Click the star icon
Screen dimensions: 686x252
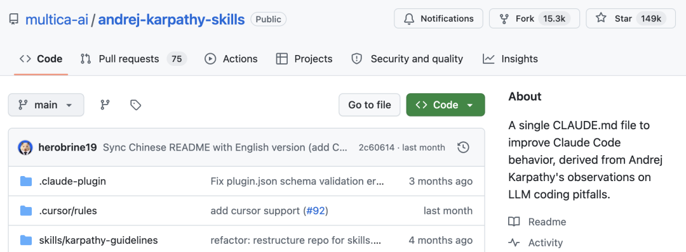coord(601,18)
